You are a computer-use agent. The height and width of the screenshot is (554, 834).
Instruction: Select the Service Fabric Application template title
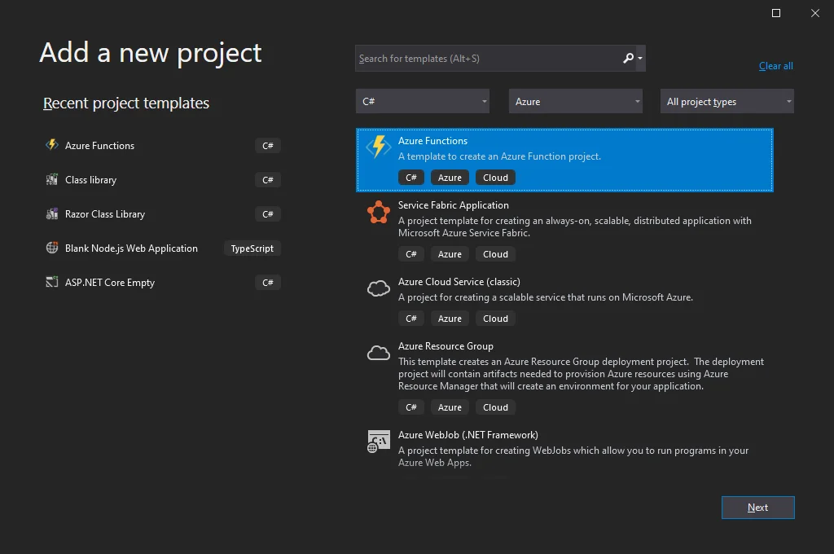(x=453, y=205)
